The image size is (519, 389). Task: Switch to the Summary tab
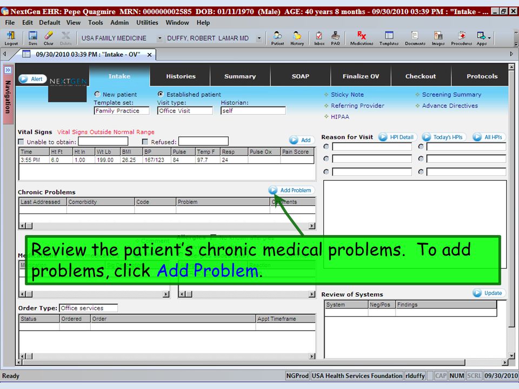[240, 76]
